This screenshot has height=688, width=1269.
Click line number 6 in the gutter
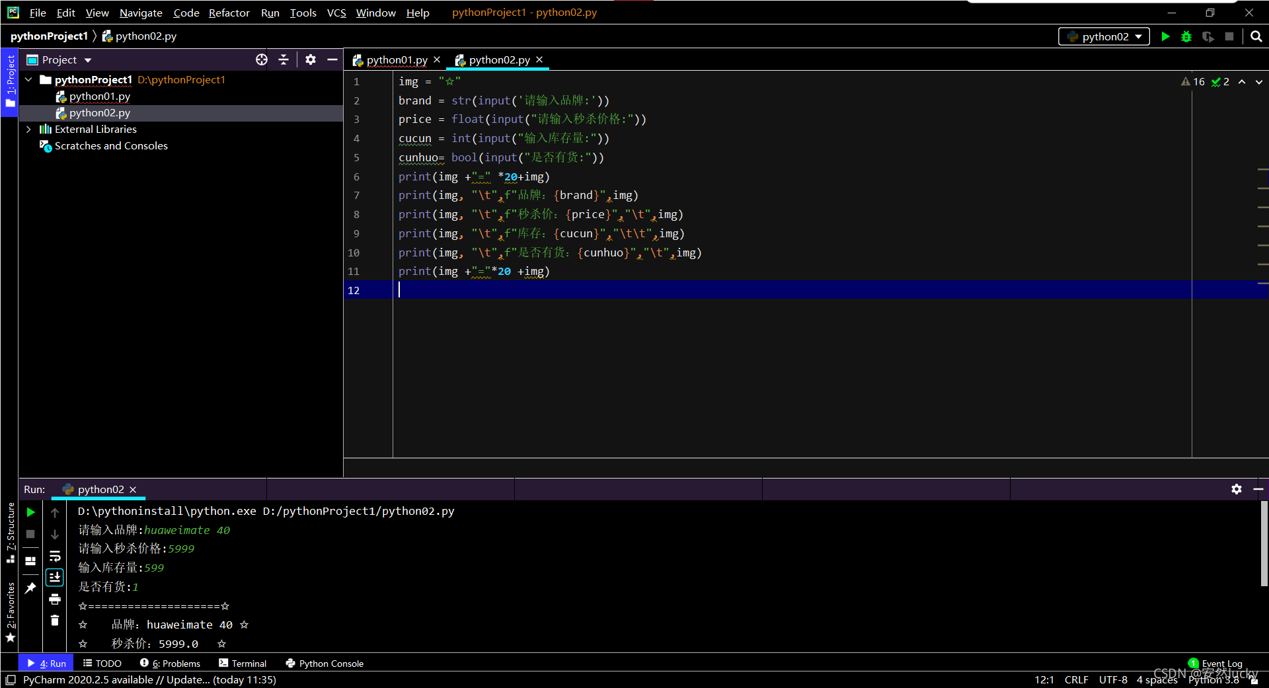tap(356, 176)
